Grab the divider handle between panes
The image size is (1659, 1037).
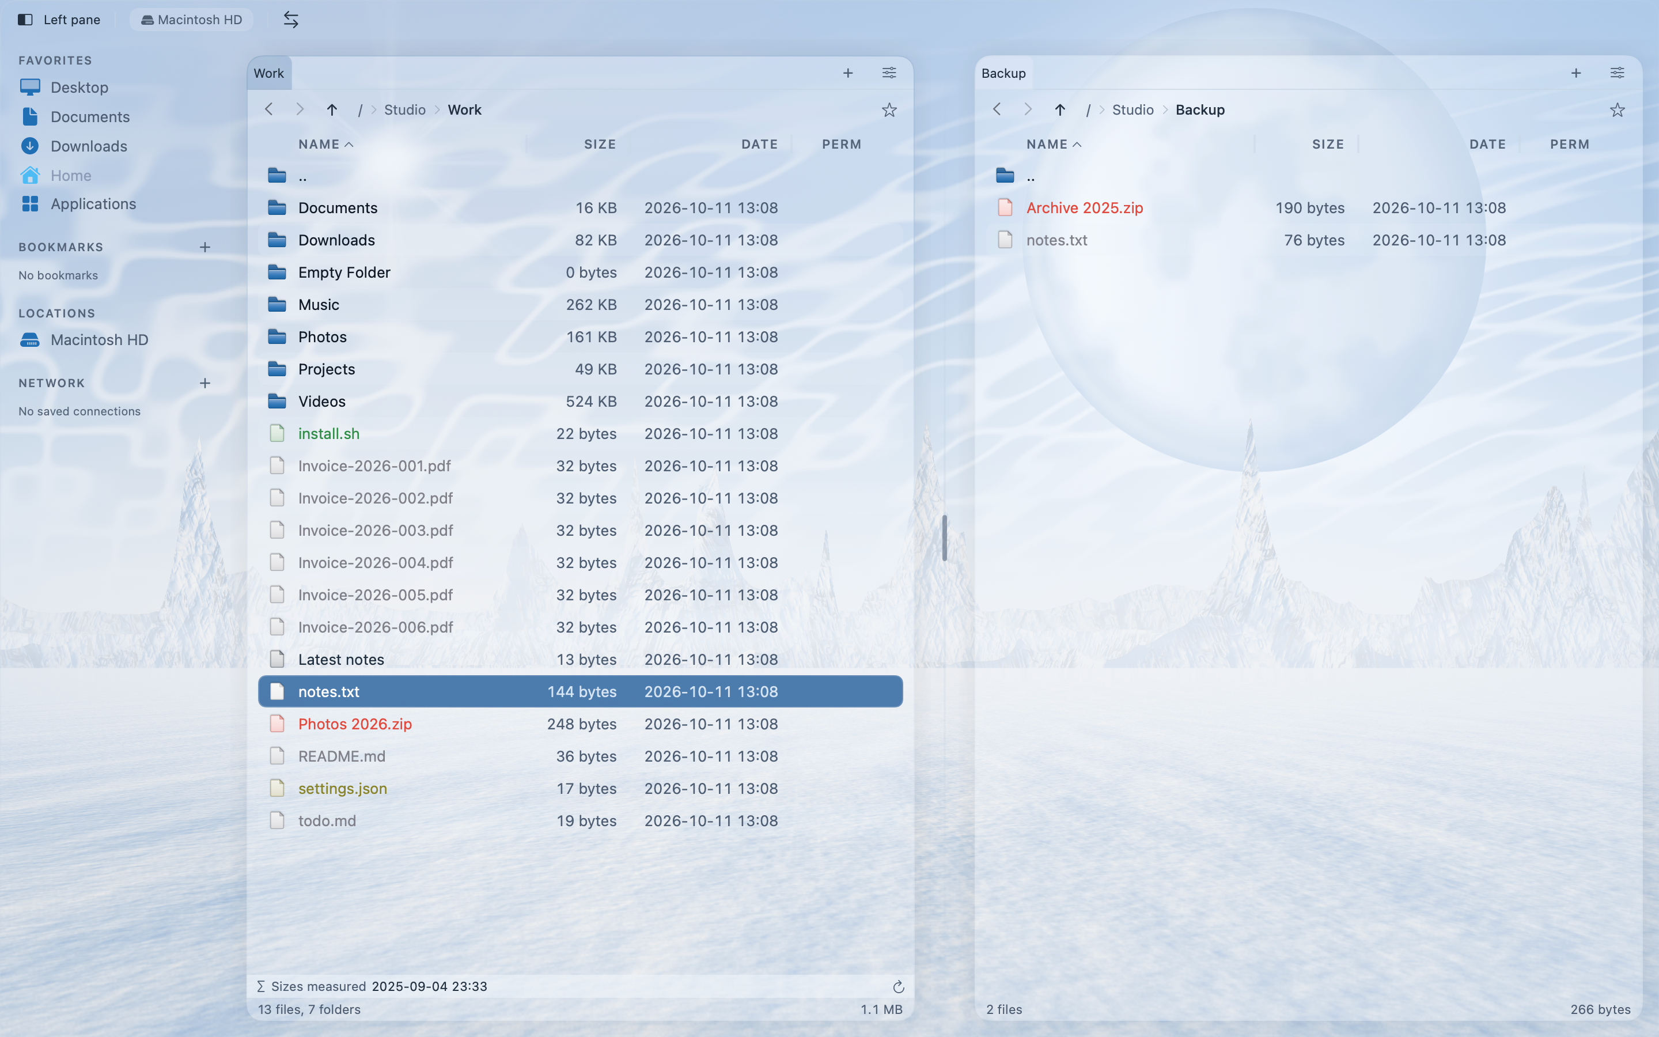tap(944, 538)
